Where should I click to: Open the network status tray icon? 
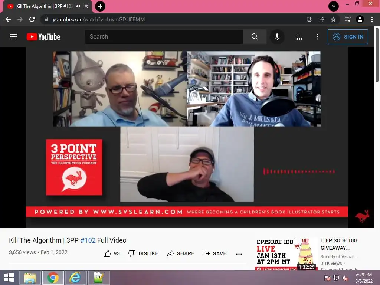pyautogui.click(x=336, y=278)
